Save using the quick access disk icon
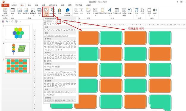 [x=3, y=21]
